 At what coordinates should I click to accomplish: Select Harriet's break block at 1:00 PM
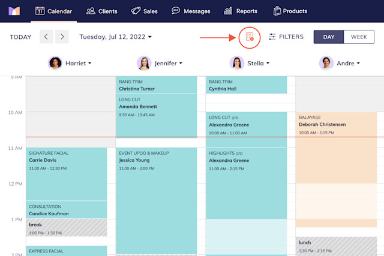click(x=67, y=228)
